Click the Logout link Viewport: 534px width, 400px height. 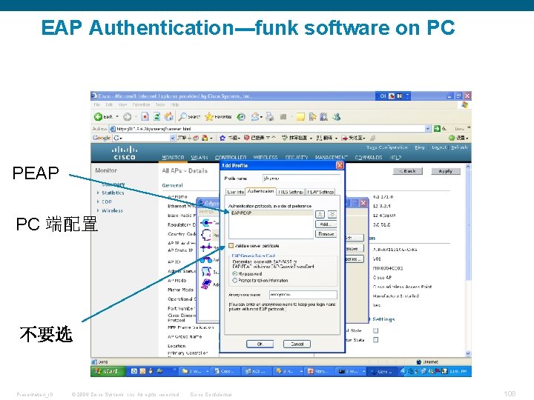coord(439,147)
